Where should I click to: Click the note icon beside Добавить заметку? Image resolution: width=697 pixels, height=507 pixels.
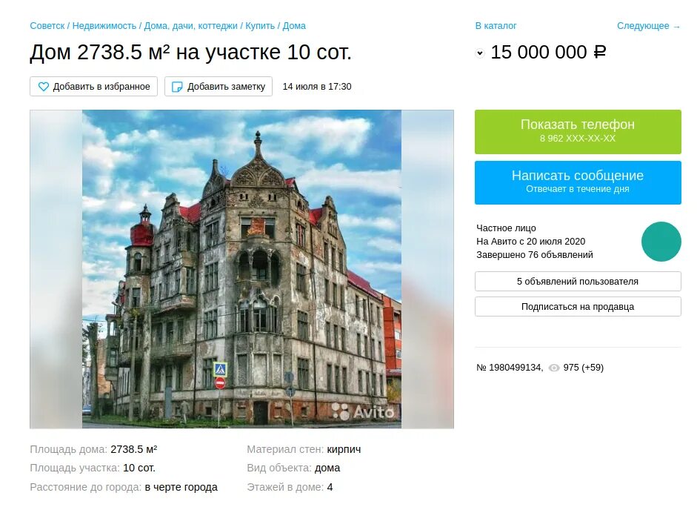coord(177,87)
